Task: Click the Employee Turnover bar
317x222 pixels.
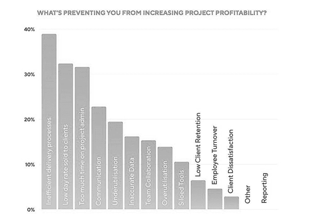Action: (x=215, y=199)
